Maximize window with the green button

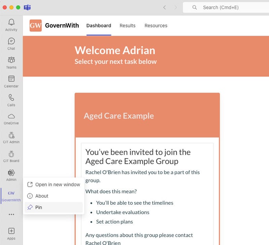pos(18,7)
